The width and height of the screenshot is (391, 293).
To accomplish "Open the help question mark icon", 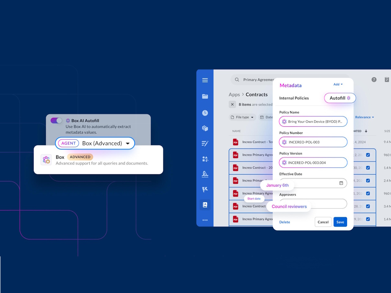I will click(374, 80).
